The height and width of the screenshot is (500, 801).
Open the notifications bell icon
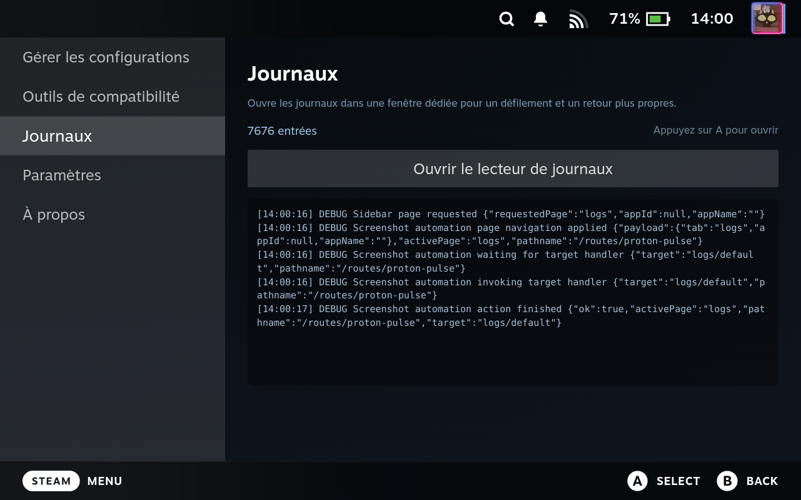(541, 19)
